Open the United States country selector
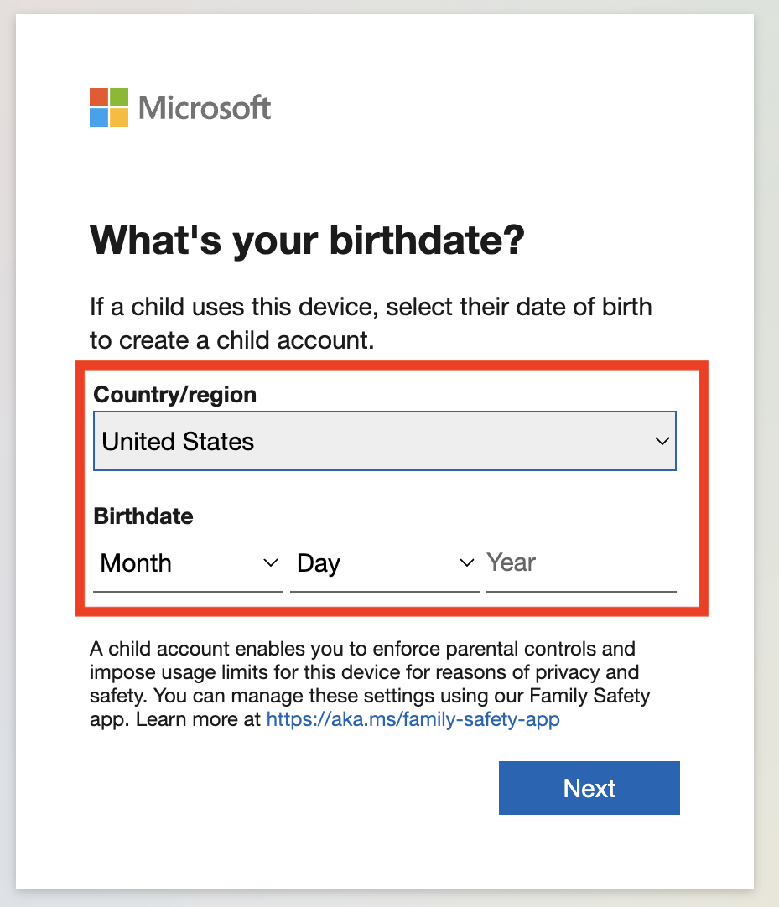Screen dimensions: 779x907 pos(385,441)
